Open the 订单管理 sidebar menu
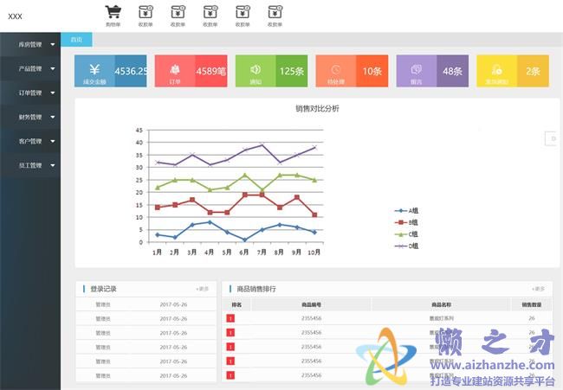 coord(30,93)
